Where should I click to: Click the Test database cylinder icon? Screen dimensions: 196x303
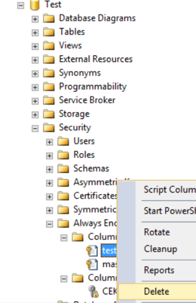coord(35,5)
